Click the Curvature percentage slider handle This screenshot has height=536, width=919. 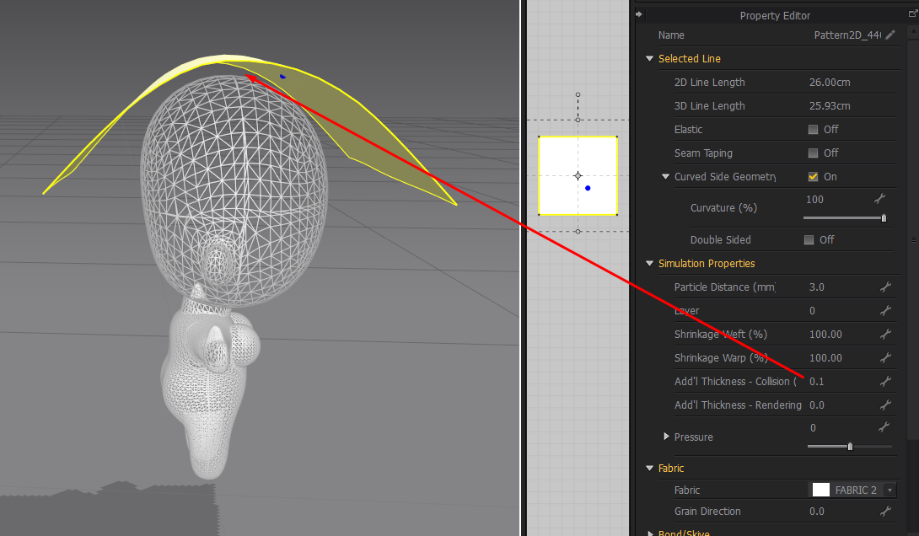click(x=884, y=218)
